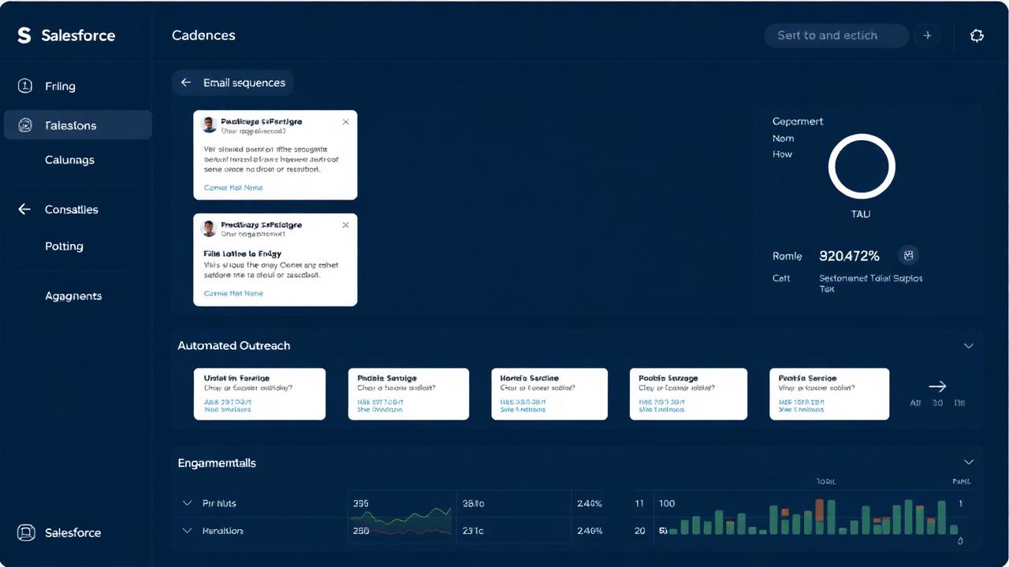Select Agagnents in the sidebar

[x=73, y=295]
